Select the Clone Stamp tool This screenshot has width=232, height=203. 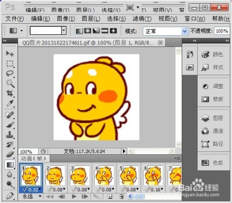click(10, 135)
